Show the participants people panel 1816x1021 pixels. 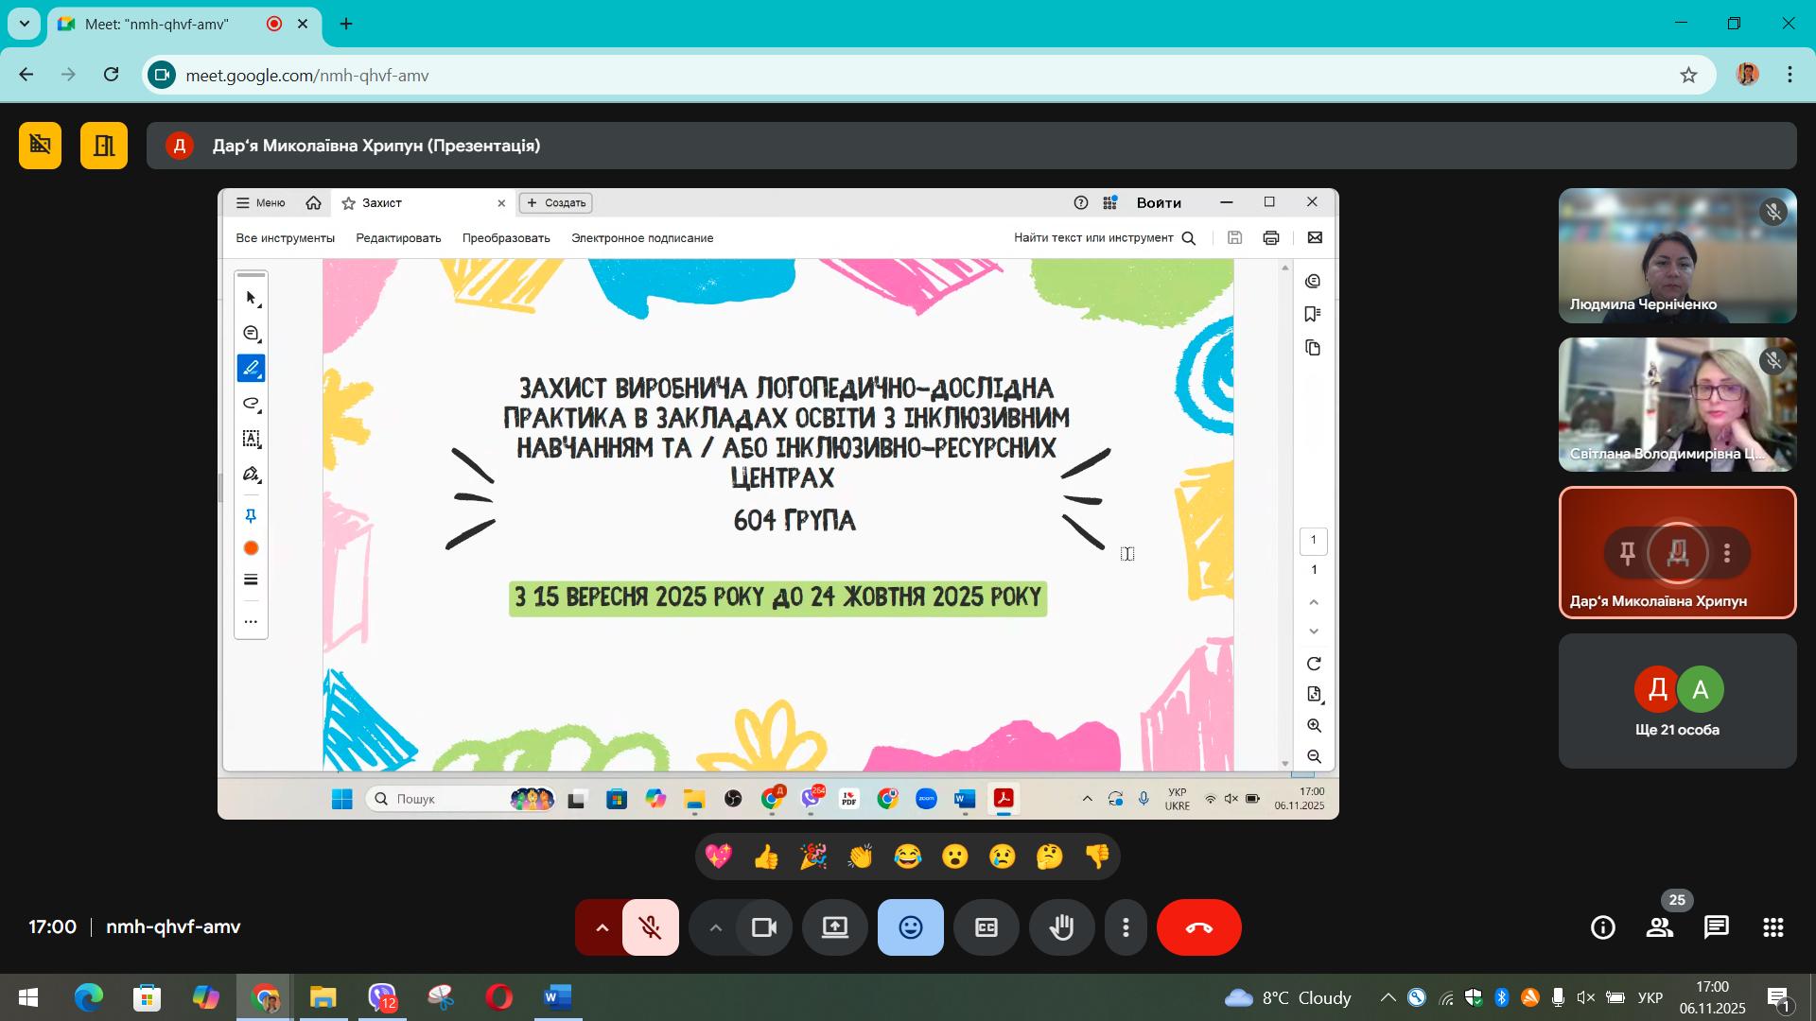1660,927
